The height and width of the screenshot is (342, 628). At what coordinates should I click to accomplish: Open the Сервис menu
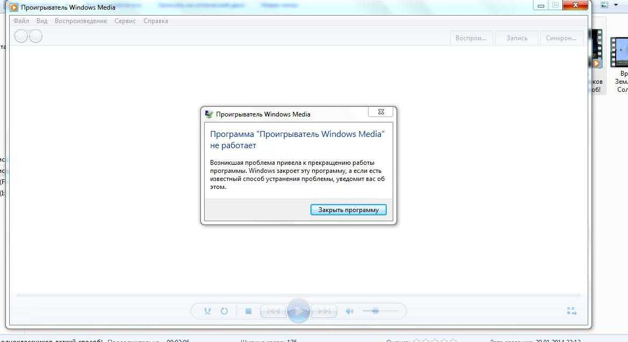point(125,21)
